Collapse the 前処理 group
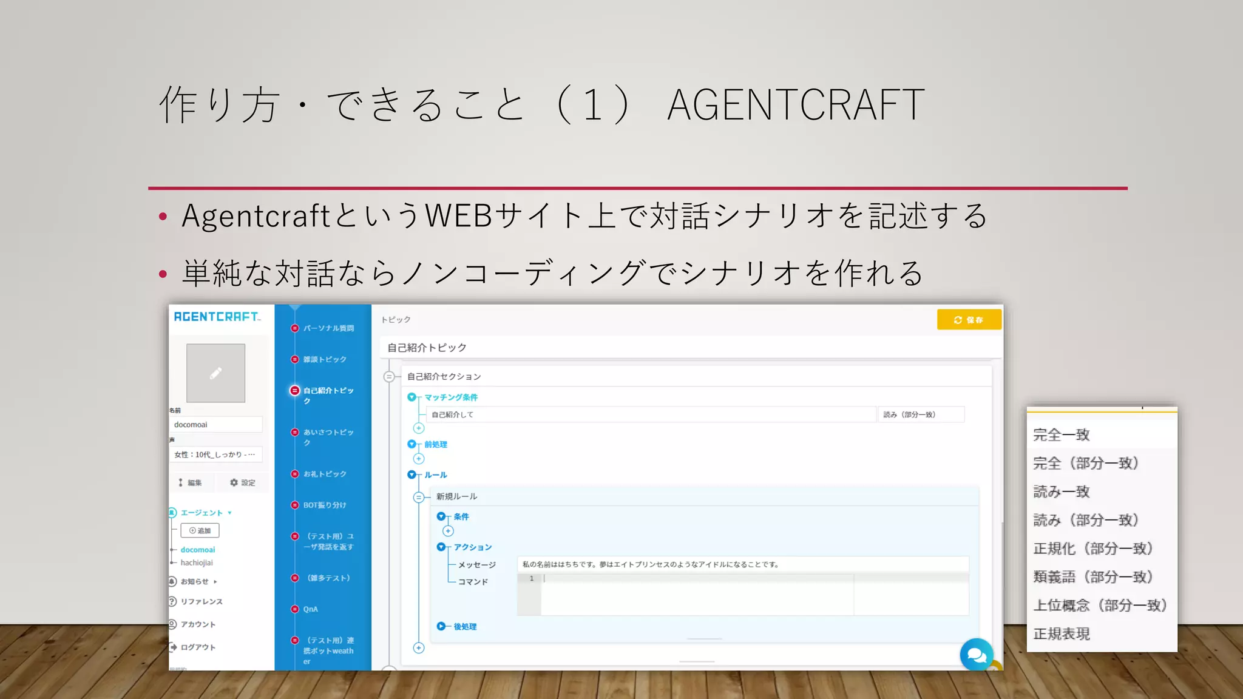 (412, 444)
